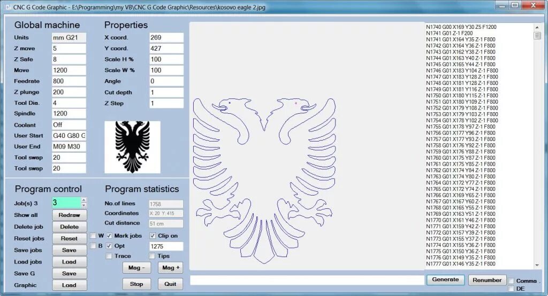Click the Scale H % input field

(166, 59)
